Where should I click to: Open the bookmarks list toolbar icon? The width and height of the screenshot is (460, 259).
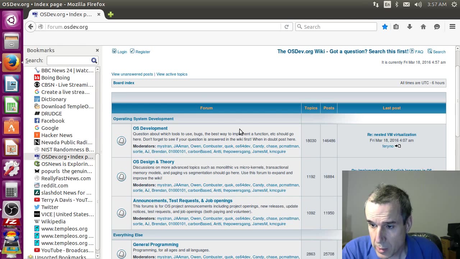[x=396, y=27]
